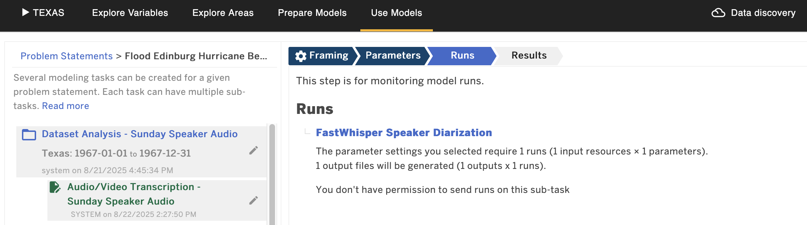
Task: Click the Read more link
Action: coord(65,106)
